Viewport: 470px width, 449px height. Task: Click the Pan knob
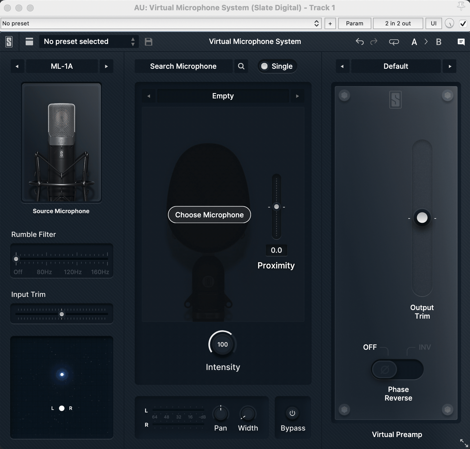pyautogui.click(x=220, y=414)
